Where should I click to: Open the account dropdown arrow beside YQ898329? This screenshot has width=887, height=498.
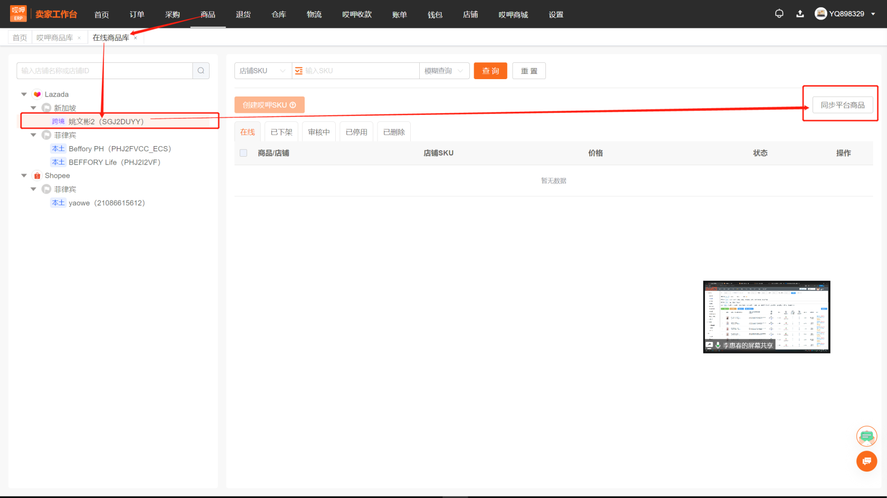(x=873, y=14)
